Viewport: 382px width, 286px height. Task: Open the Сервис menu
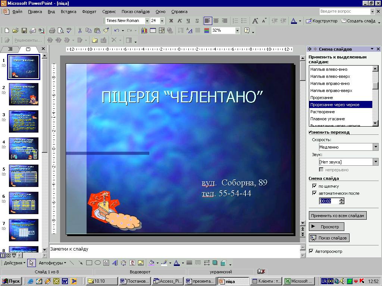point(109,12)
